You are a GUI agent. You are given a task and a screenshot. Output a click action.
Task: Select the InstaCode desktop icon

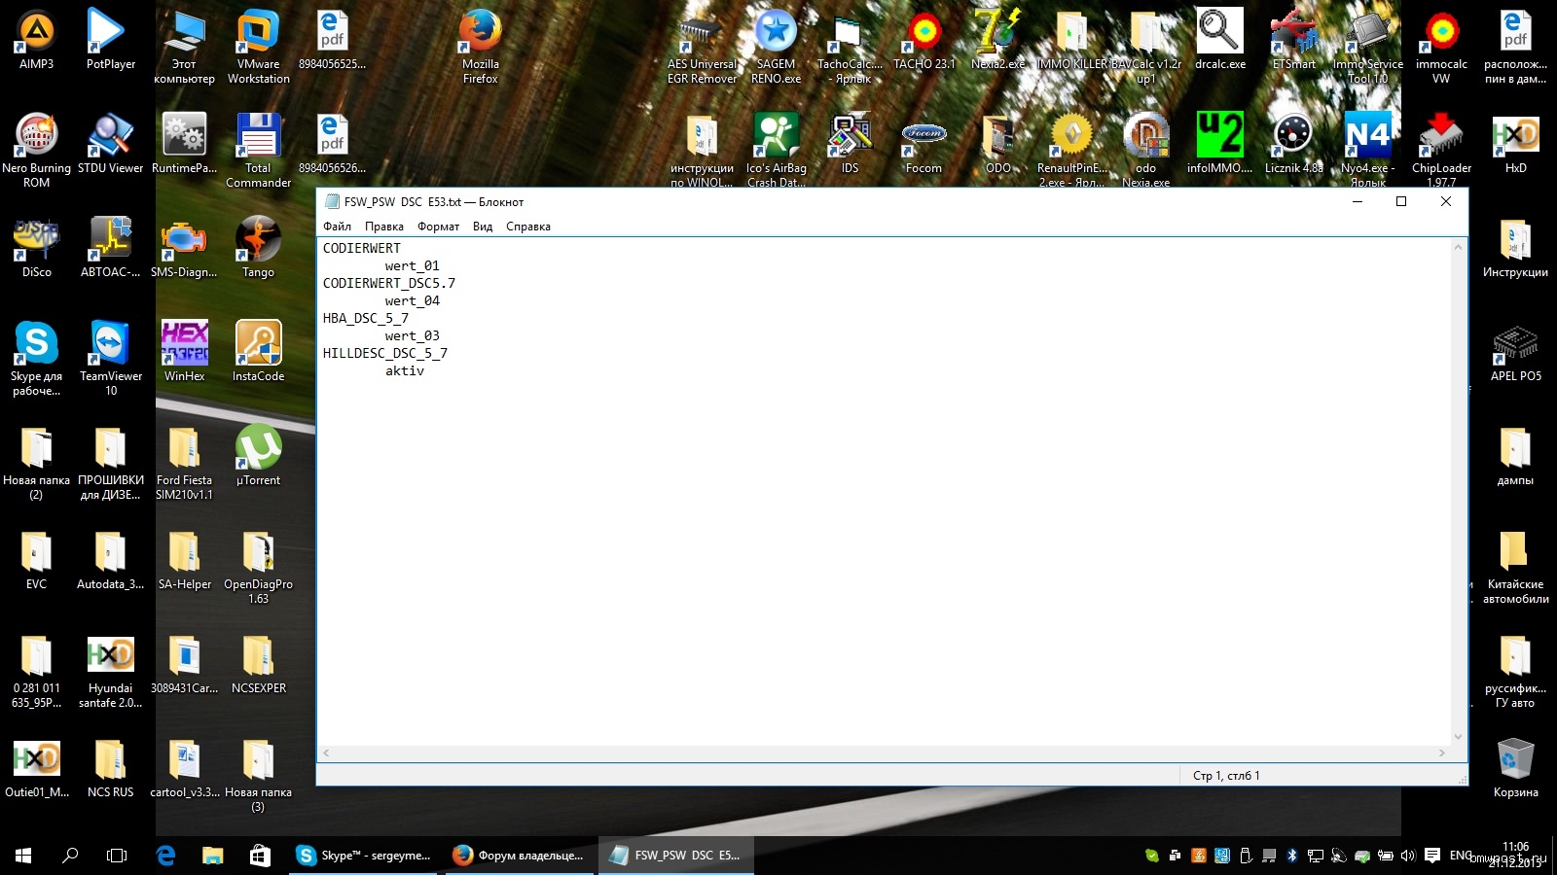(258, 344)
